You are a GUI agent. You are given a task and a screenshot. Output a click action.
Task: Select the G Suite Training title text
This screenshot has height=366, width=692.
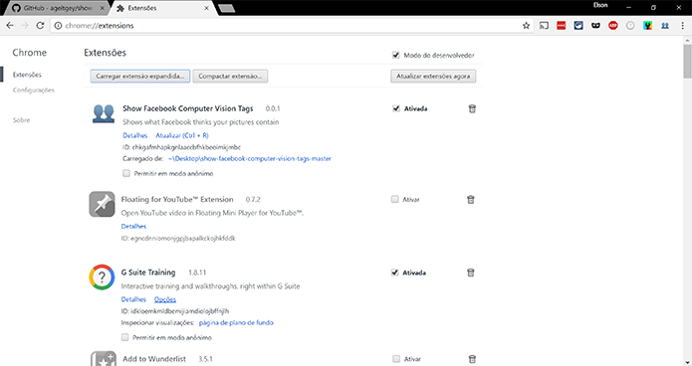[148, 273]
